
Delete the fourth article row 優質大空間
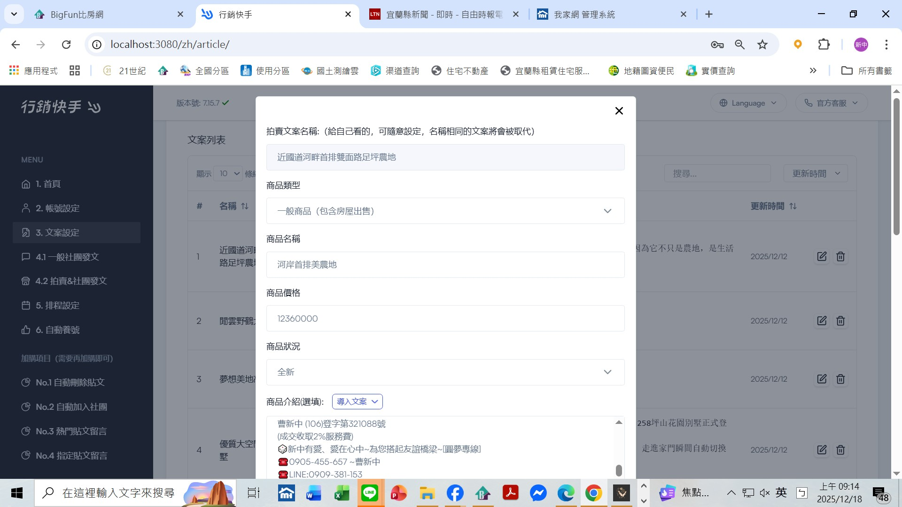coord(840,450)
